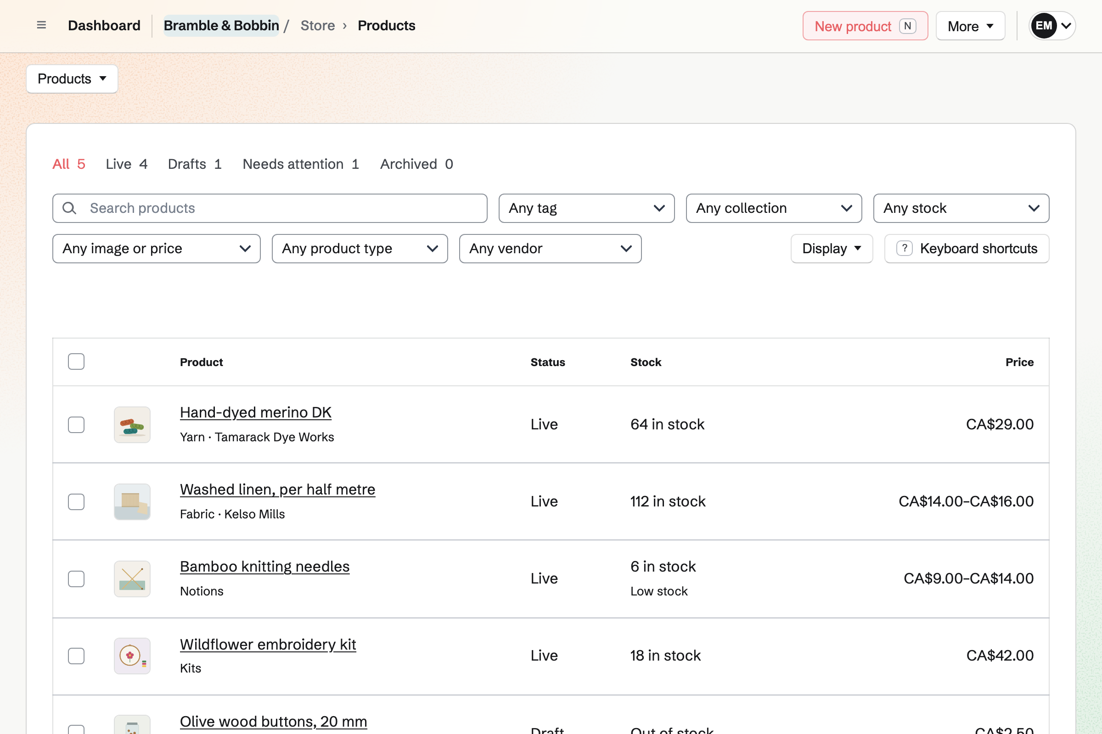Open the Washed linen, per half metre link
The image size is (1102, 734).
pyautogui.click(x=277, y=489)
